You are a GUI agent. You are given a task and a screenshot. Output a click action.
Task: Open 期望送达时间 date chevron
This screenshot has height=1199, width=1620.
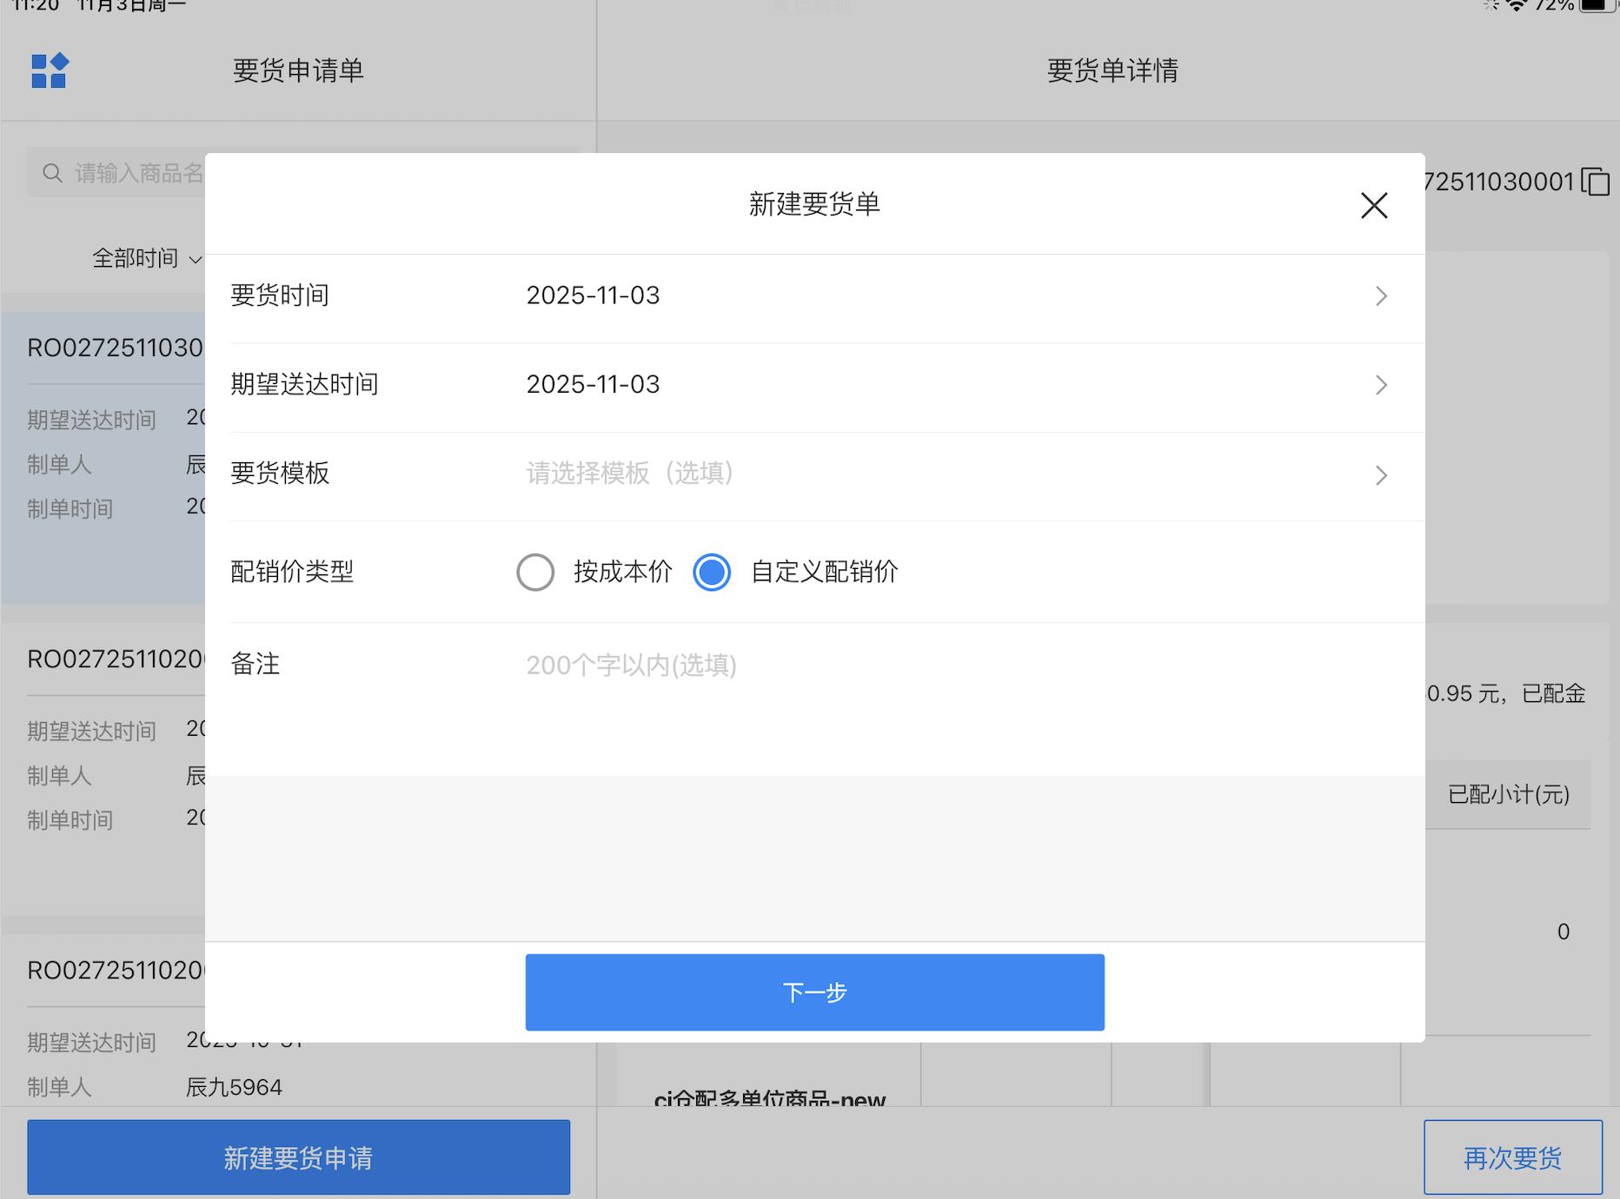[x=1380, y=385]
